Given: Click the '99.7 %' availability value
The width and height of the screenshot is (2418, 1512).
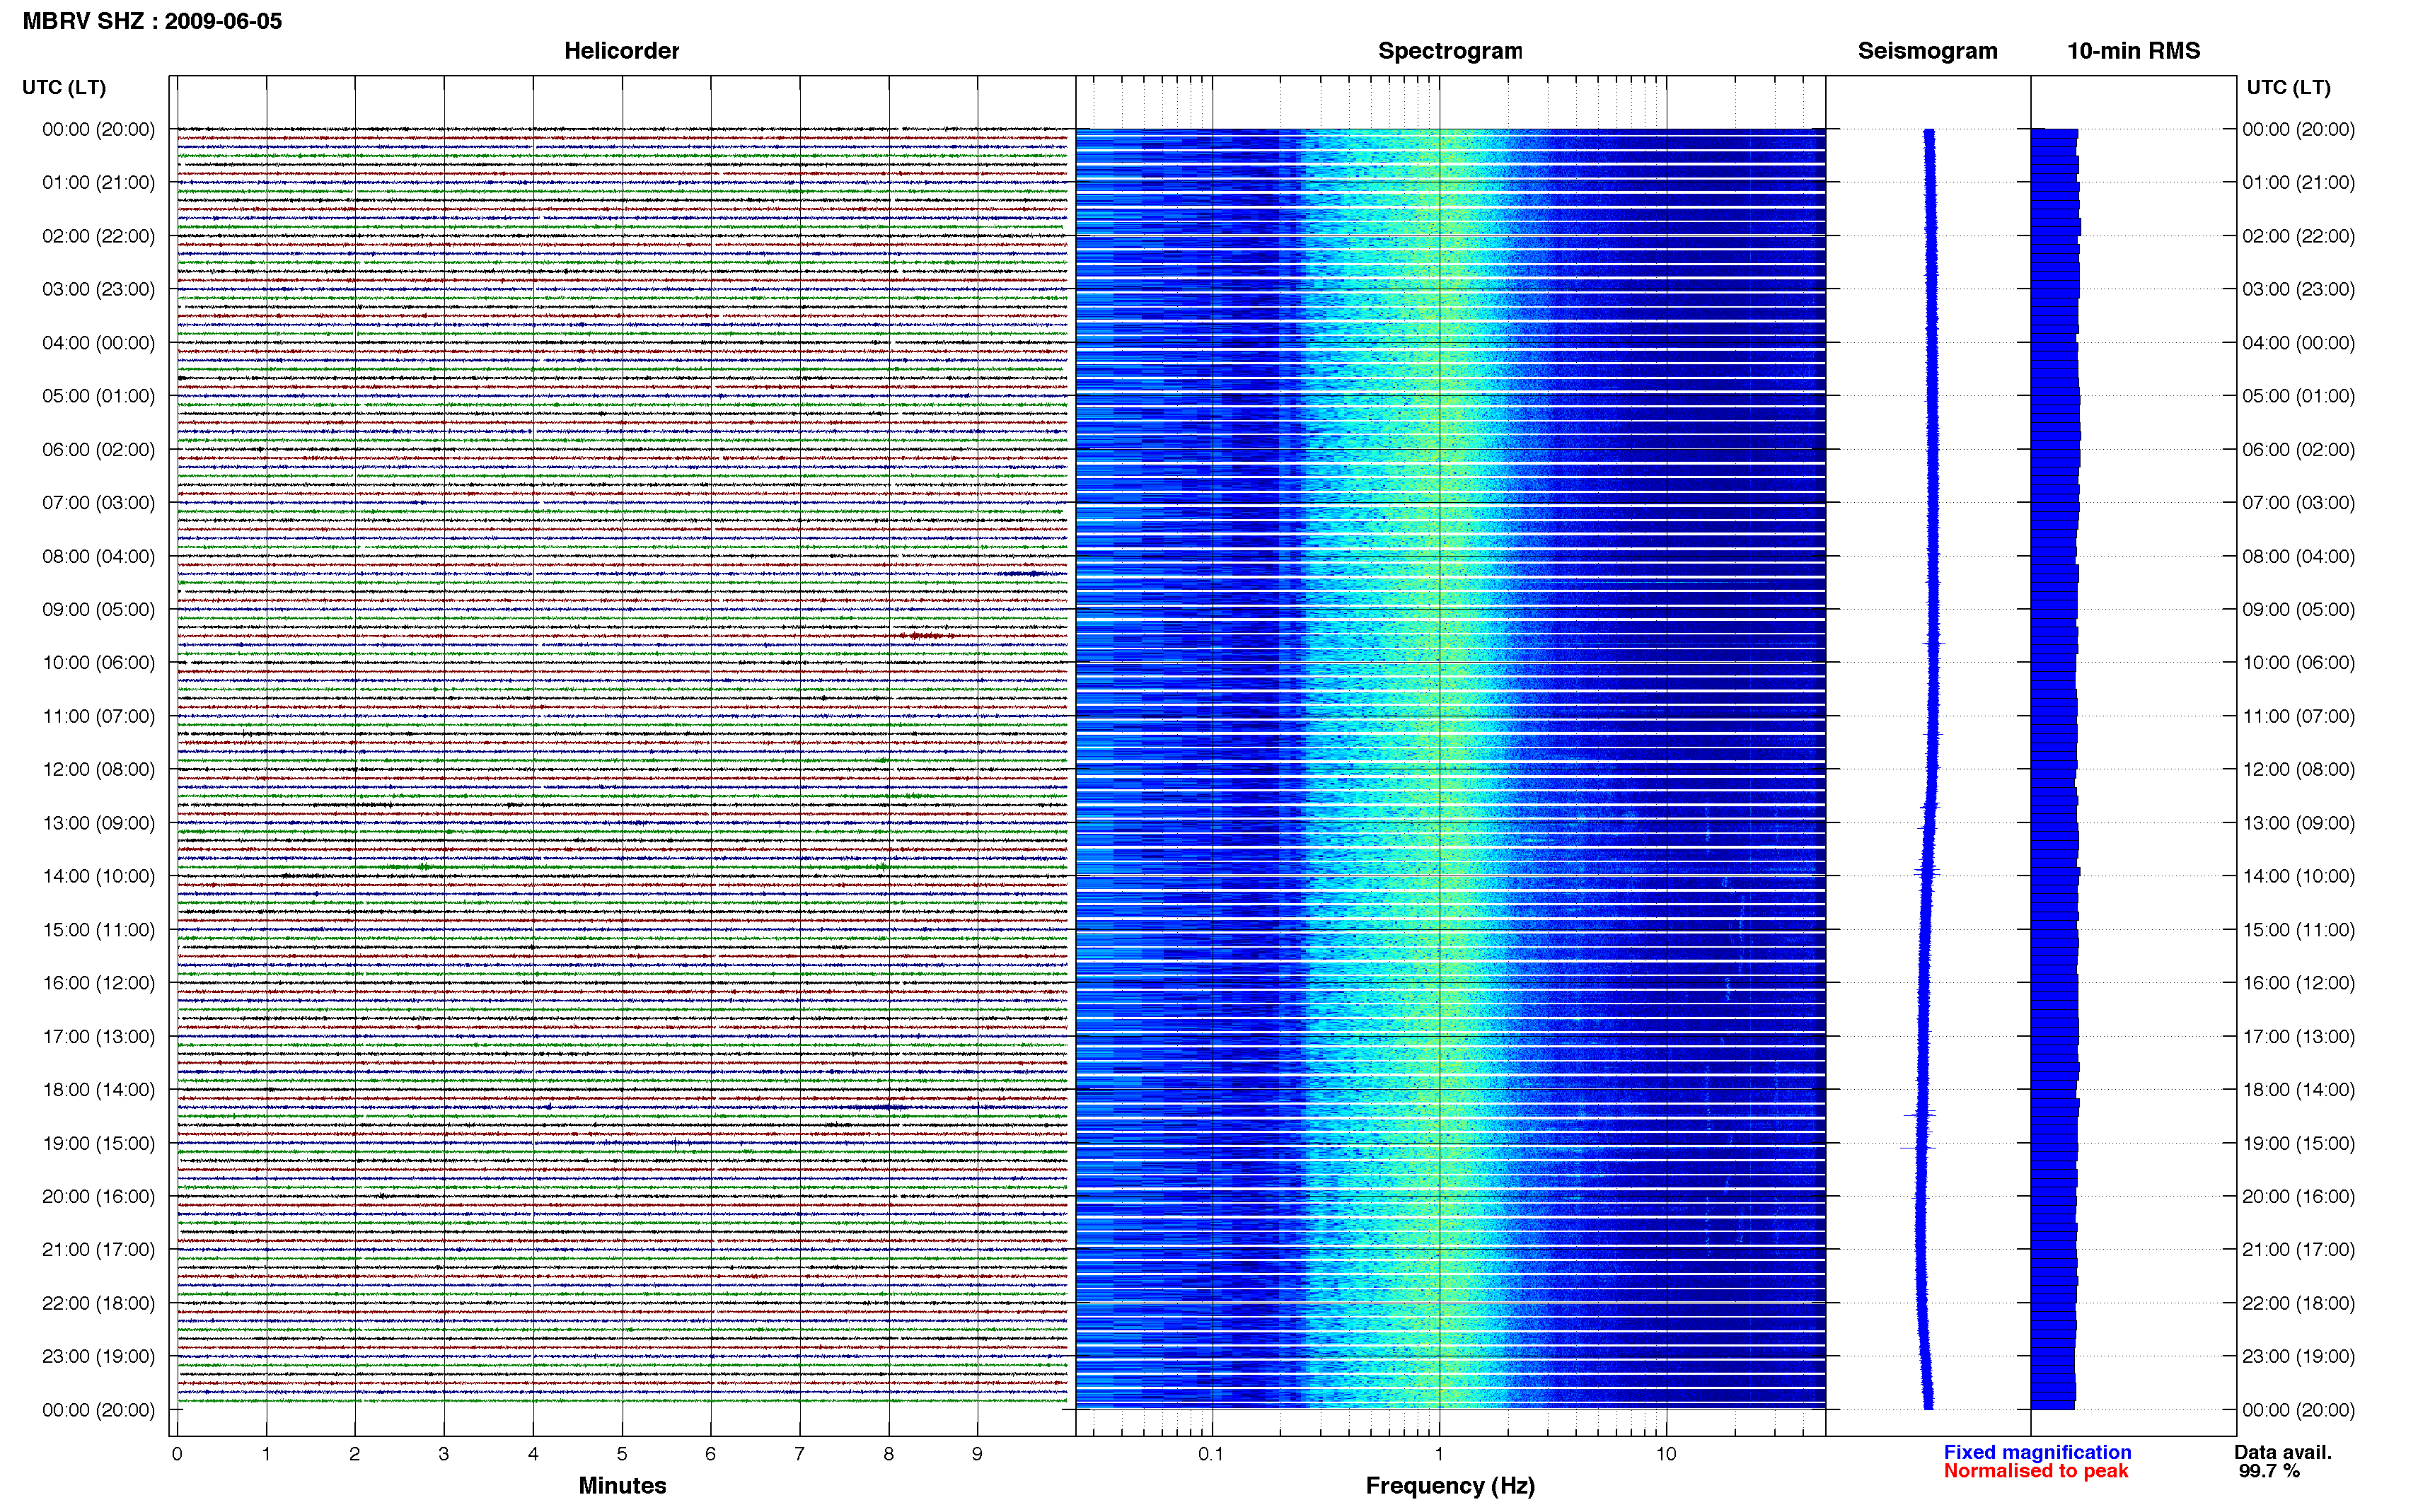Looking at the screenshot, I should (2269, 1471).
